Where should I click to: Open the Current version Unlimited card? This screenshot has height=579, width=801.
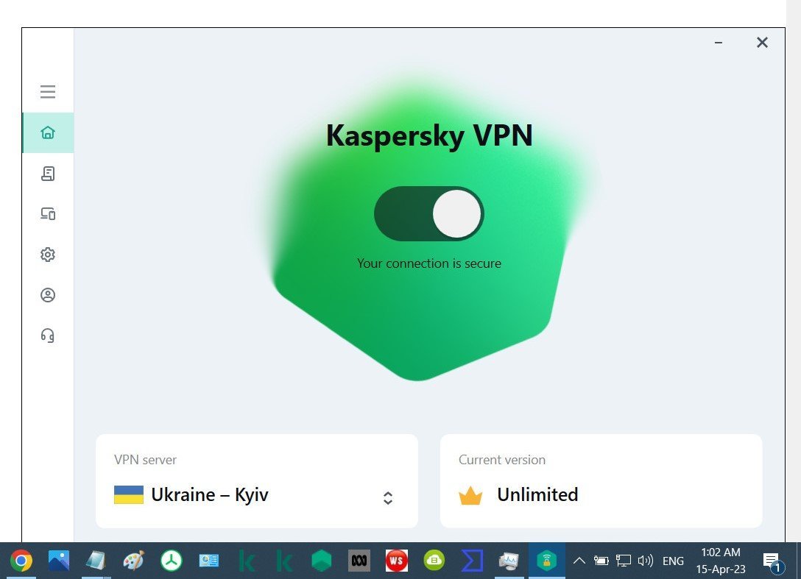601,481
